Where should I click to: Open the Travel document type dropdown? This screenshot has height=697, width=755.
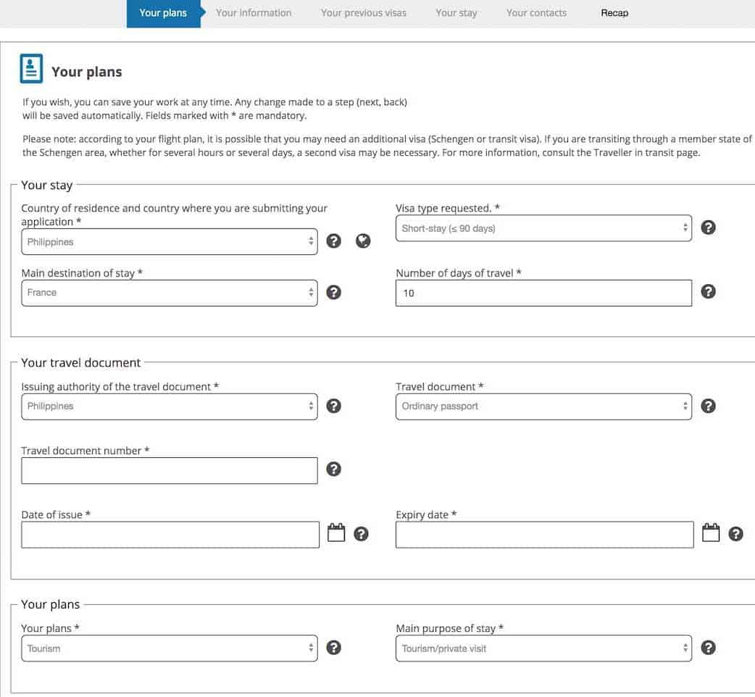[x=543, y=406]
